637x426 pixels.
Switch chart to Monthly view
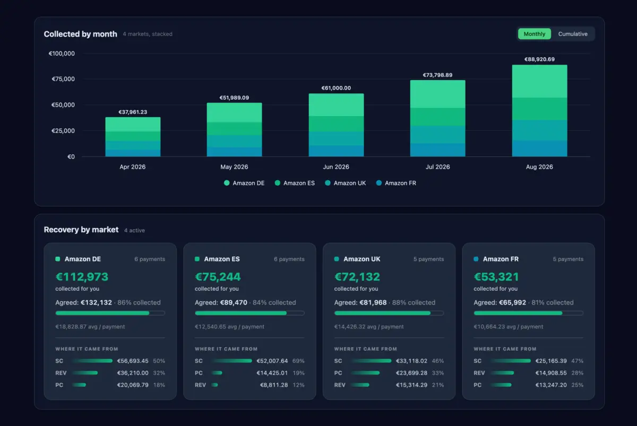coord(534,34)
